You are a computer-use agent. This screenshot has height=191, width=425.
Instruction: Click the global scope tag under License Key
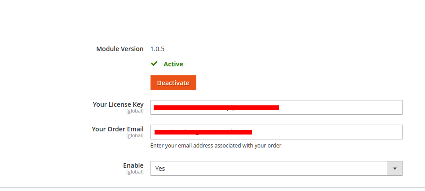pyautogui.click(x=135, y=111)
